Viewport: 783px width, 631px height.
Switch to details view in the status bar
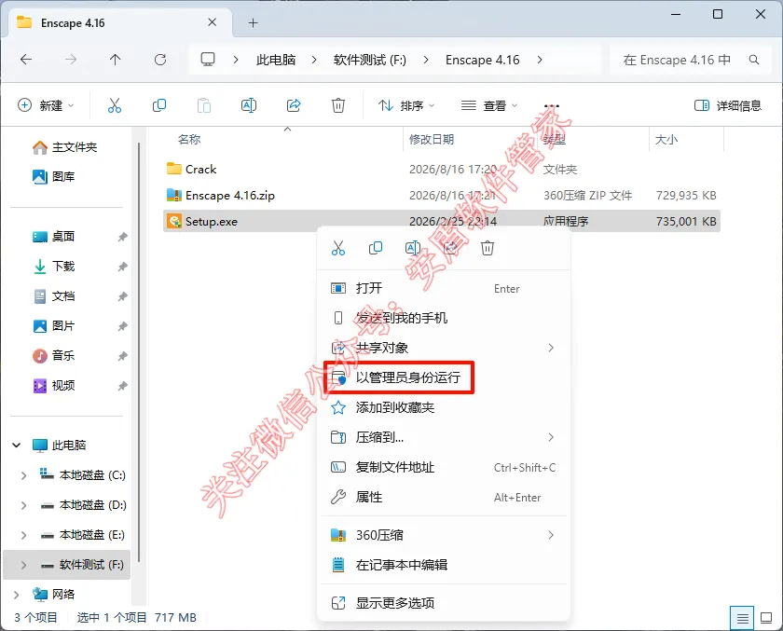[x=742, y=619]
